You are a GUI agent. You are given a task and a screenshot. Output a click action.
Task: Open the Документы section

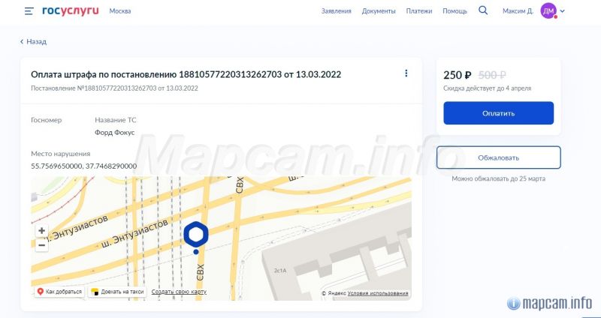click(x=379, y=11)
